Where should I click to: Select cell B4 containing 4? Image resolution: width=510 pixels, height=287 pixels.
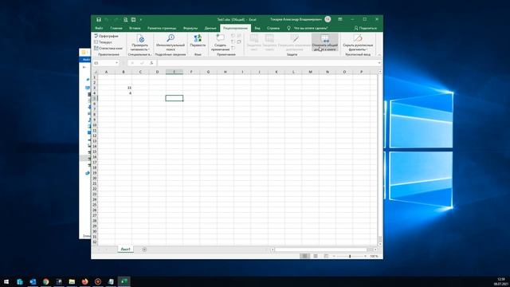point(124,93)
